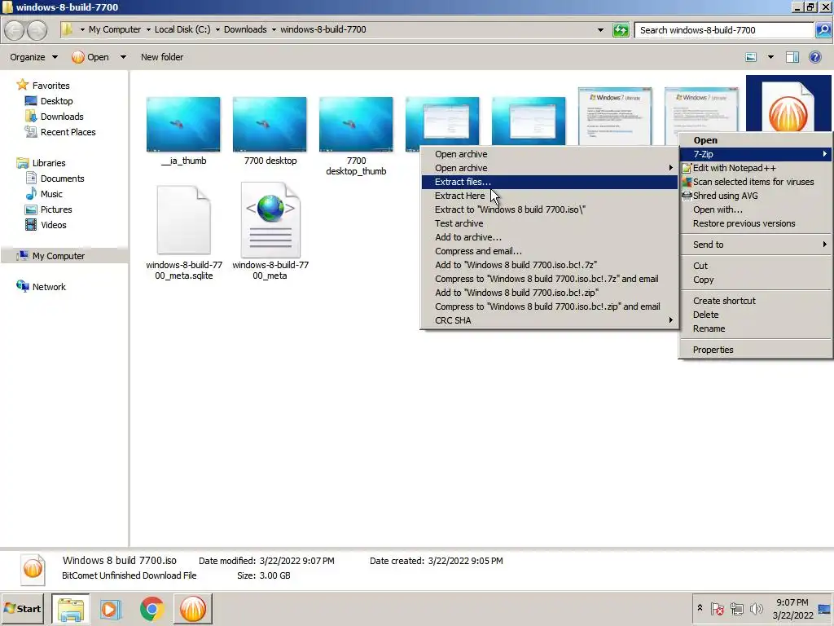Screen dimensions: 834x626
Task: Open Recent Places in the sidebar
Action: click(68, 132)
